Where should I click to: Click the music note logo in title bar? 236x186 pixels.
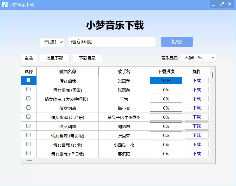[x=4, y=4]
